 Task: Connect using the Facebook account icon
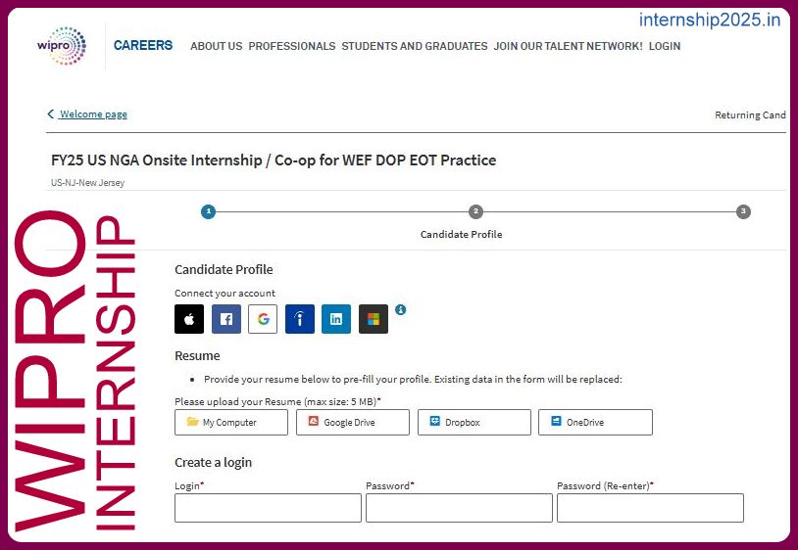coord(225,319)
